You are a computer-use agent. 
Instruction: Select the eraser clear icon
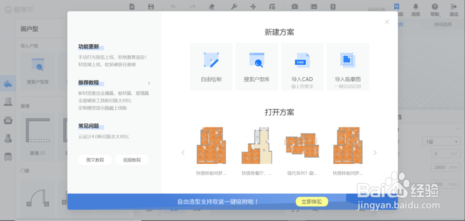[212, 7]
